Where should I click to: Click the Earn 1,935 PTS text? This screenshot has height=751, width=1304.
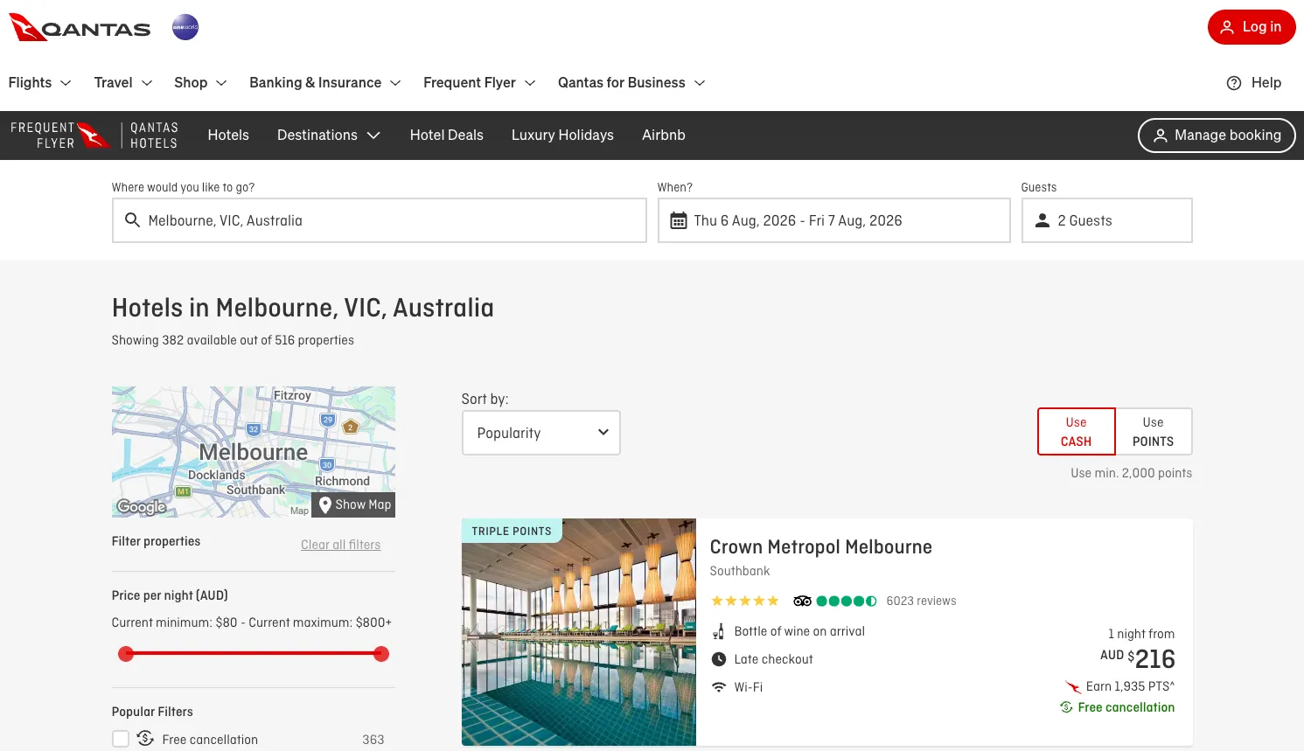(1130, 686)
